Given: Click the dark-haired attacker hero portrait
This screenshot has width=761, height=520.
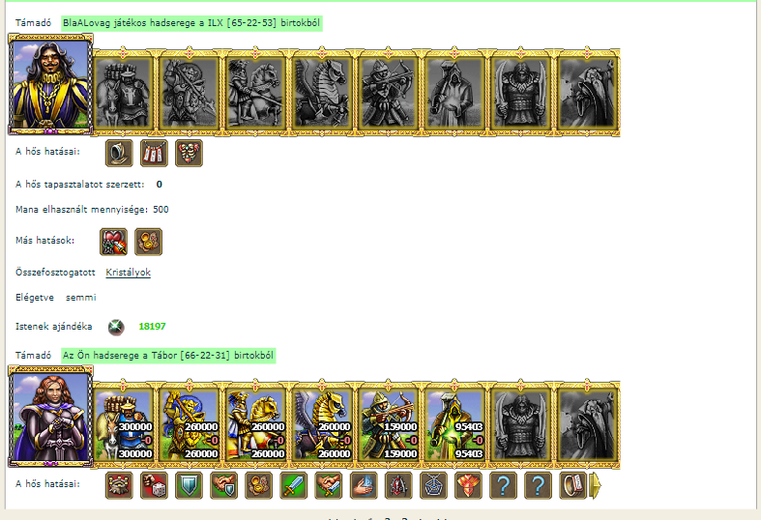Looking at the screenshot, I should [50, 84].
